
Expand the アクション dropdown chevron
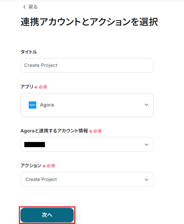pyautogui.click(x=146, y=179)
